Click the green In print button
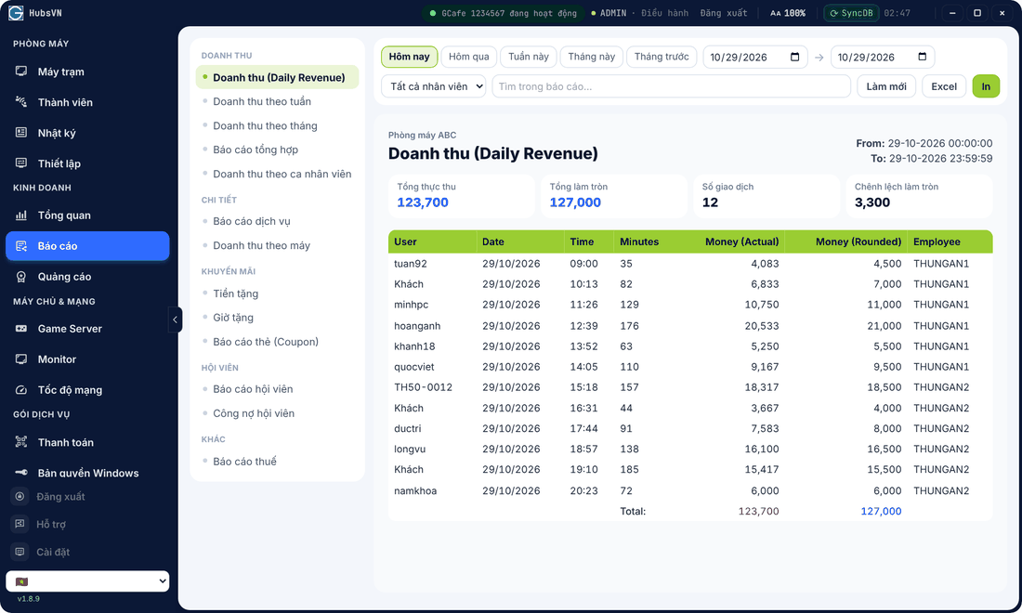Viewport: 1022px width, 613px height. pos(986,86)
